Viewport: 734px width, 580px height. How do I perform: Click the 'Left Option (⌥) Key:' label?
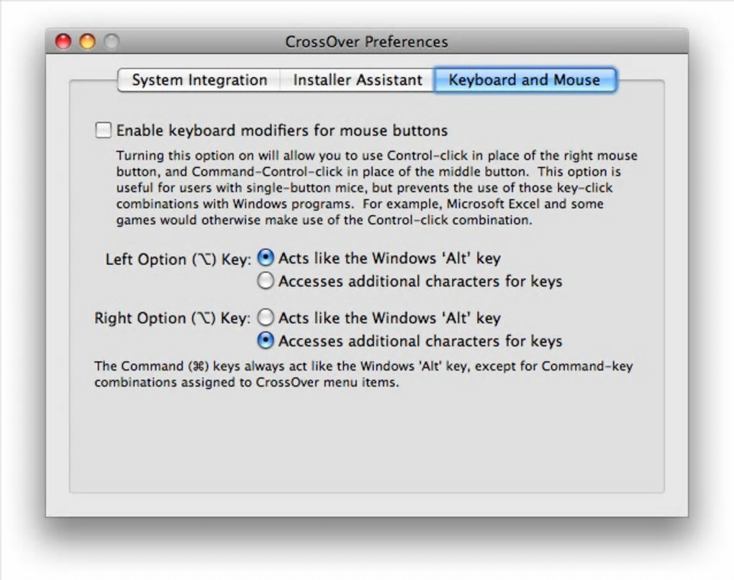(x=178, y=259)
